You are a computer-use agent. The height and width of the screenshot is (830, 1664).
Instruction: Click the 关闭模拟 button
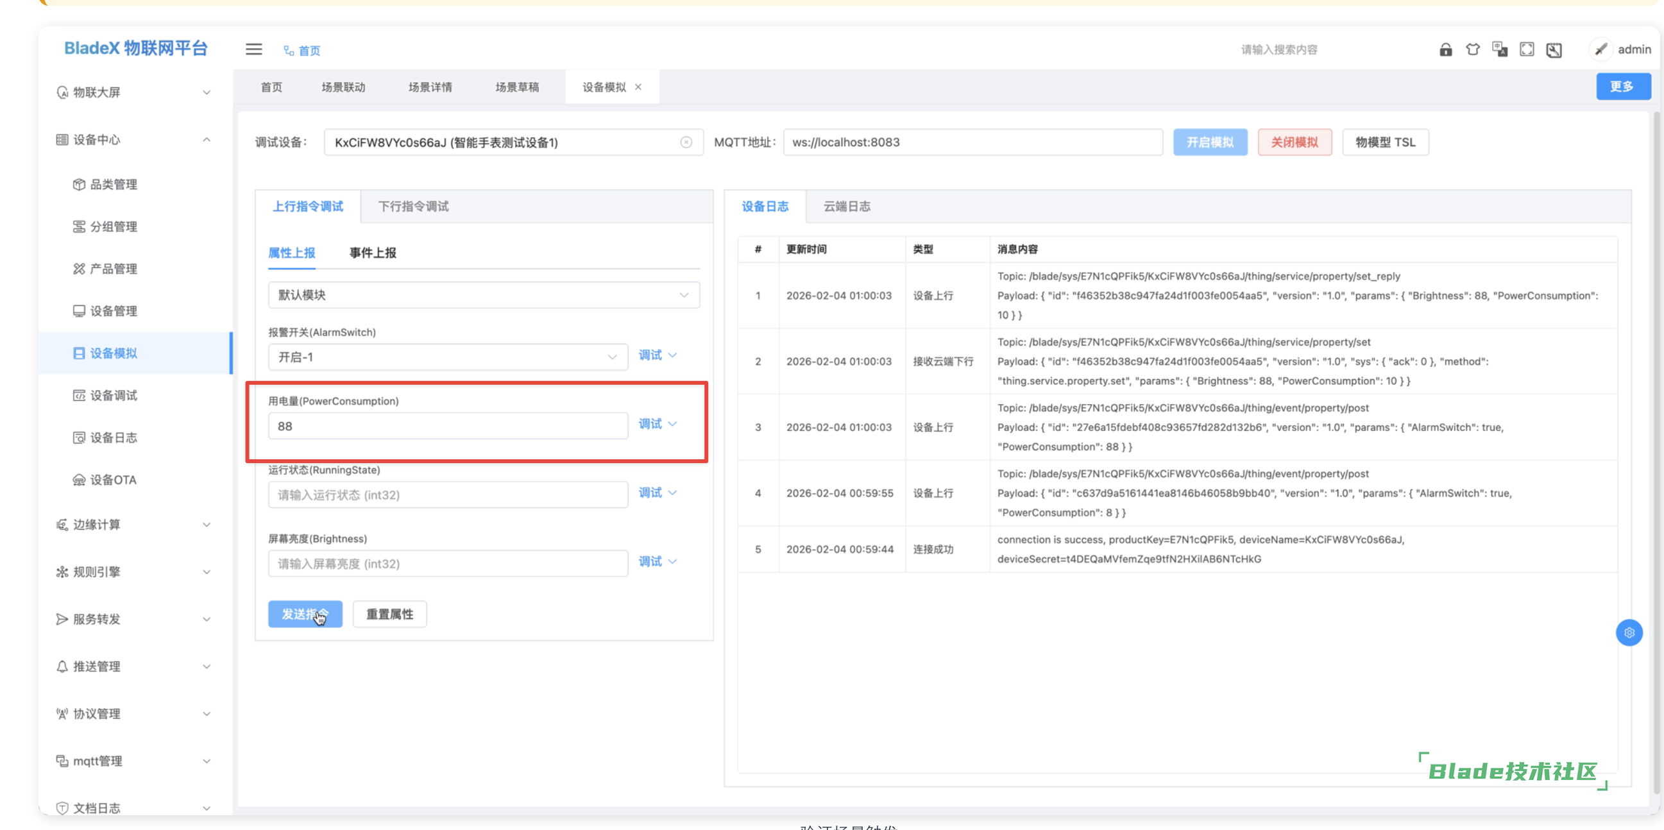[1294, 142]
